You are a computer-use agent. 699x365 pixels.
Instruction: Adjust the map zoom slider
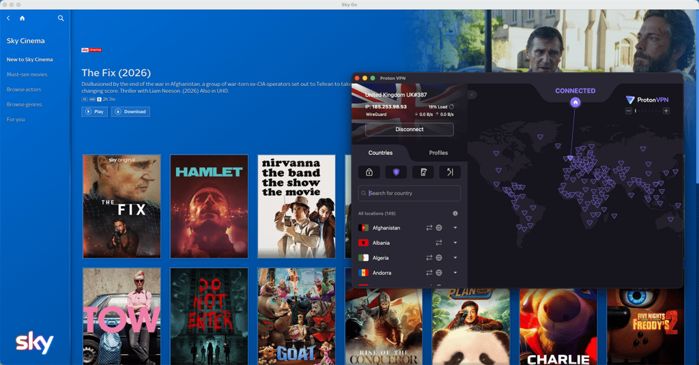click(x=647, y=111)
